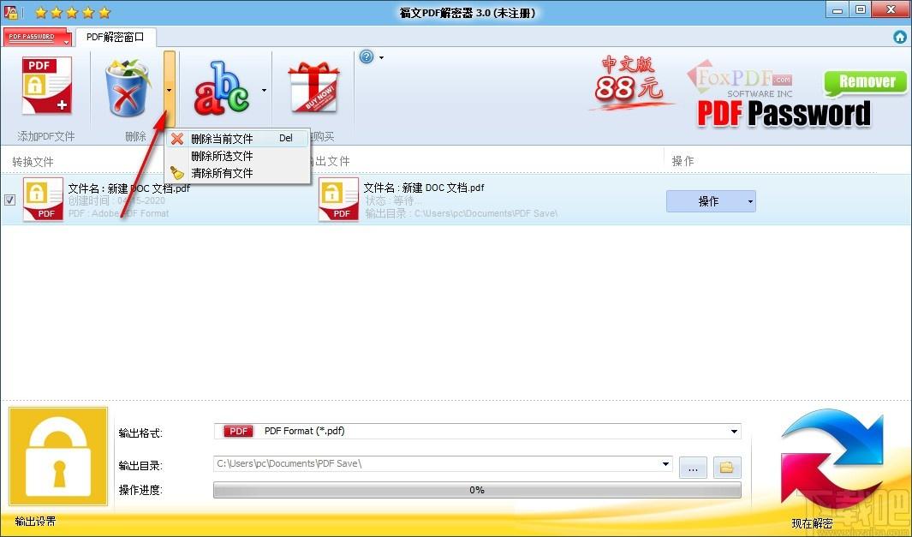
Task: Click the output directory text in file row
Action: point(462,213)
